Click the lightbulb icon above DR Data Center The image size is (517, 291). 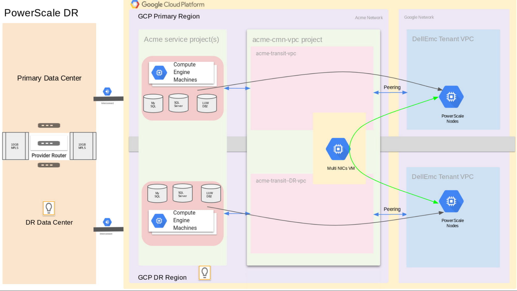(x=49, y=208)
